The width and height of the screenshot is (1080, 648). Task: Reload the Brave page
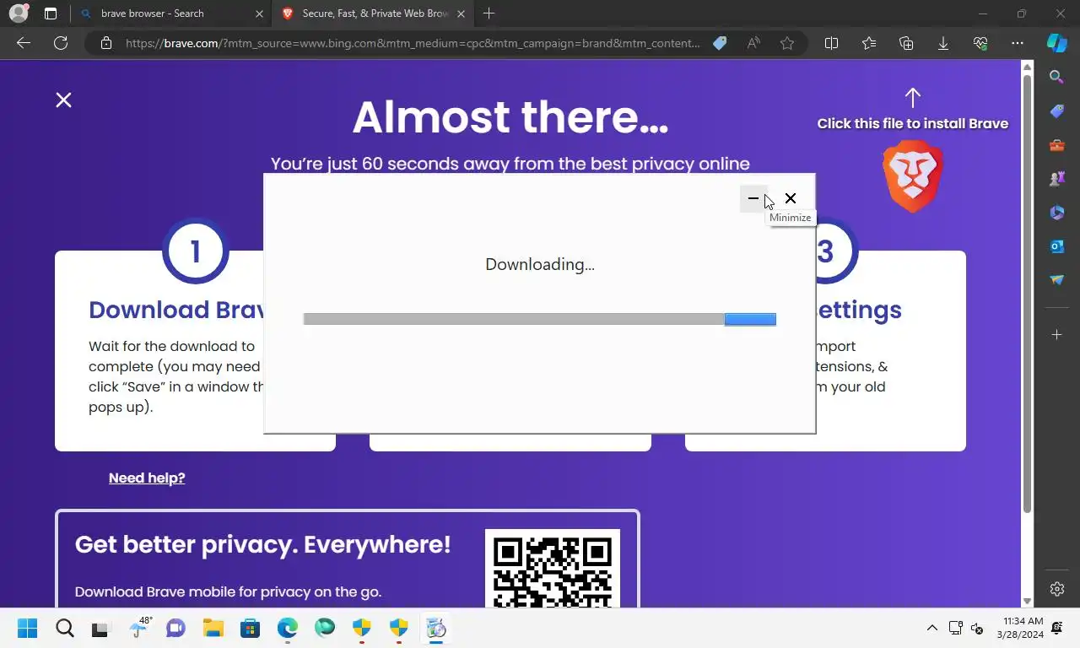click(61, 43)
